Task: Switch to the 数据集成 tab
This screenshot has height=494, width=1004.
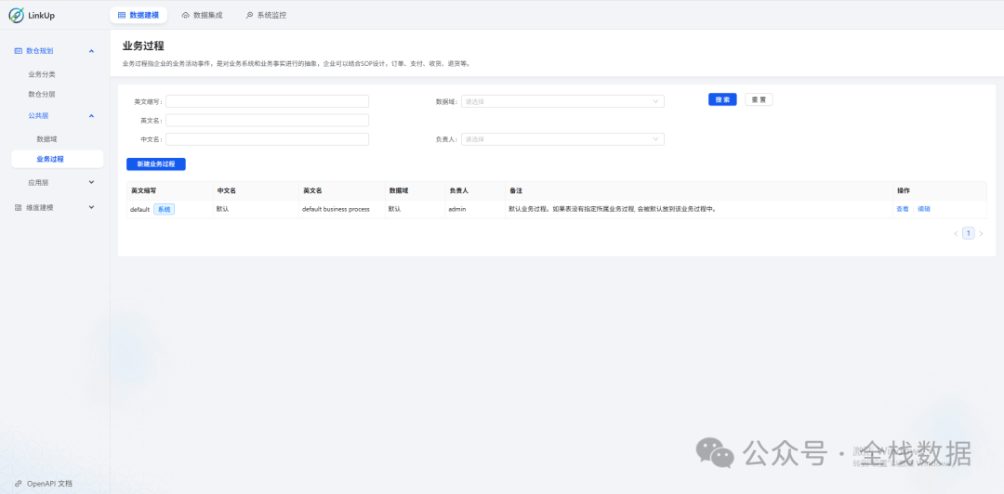Action: [x=203, y=16]
